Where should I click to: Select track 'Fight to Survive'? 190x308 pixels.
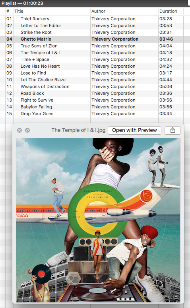pyautogui.click(x=37, y=100)
